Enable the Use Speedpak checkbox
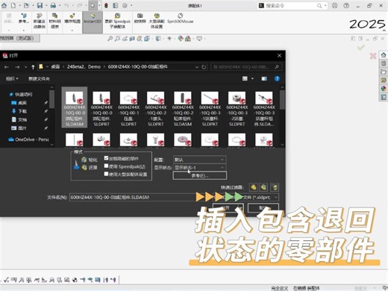The width and height of the screenshot is (388, 291). (107, 166)
